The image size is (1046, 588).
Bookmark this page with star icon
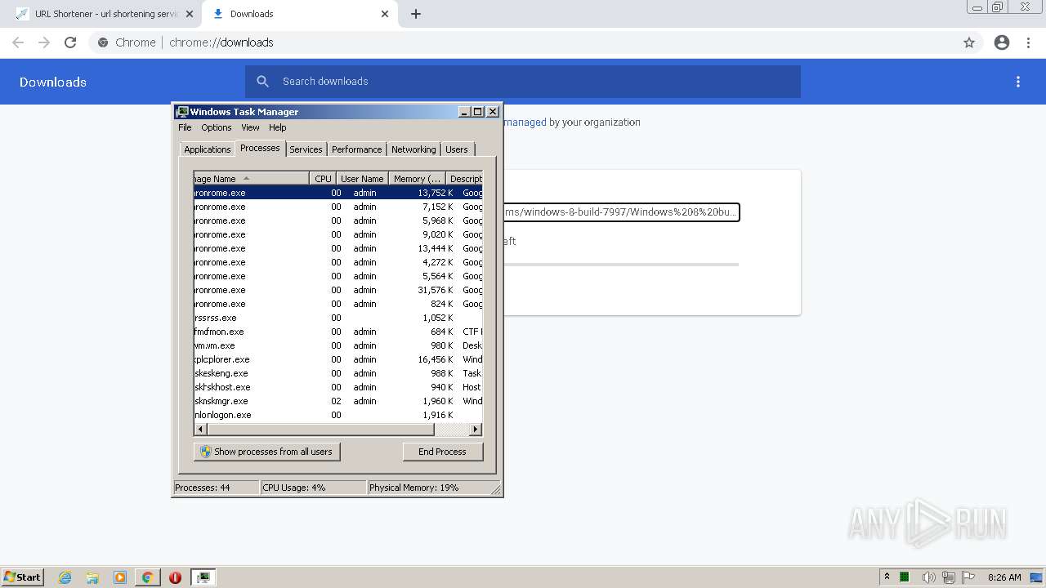pyautogui.click(x=969, y=42)
